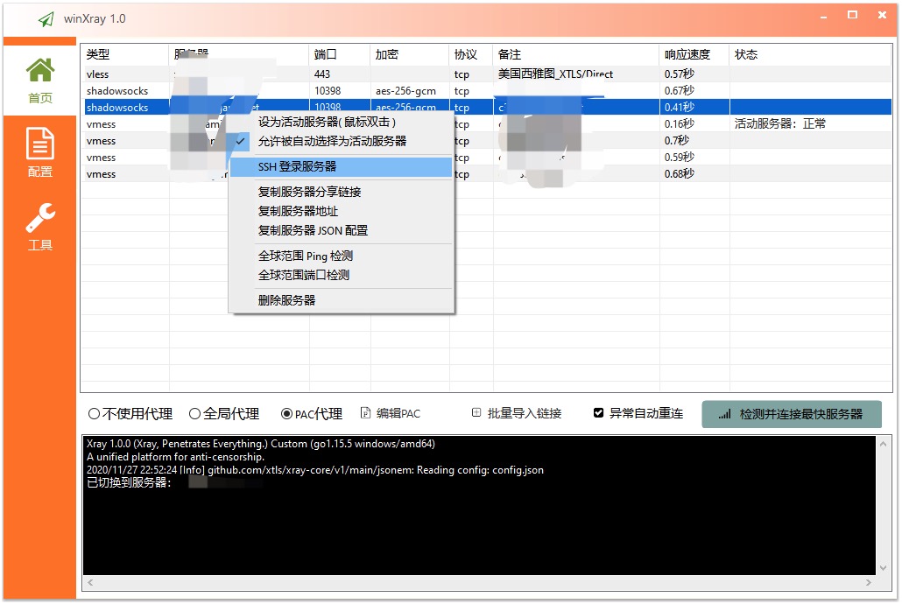The image size is (902, 604).
Task: Click the 编辑PAC file icon
Action: coord(365,413)
